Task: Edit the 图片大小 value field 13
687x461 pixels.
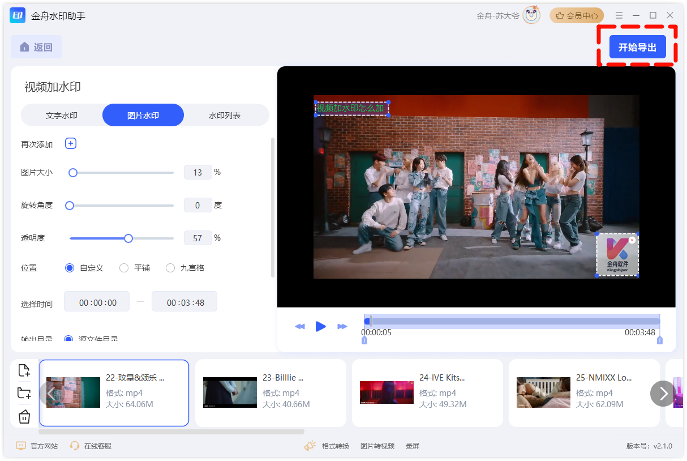Action: tap(197, 172)
